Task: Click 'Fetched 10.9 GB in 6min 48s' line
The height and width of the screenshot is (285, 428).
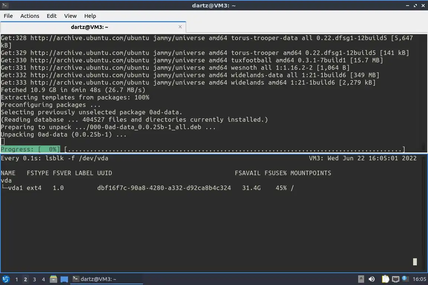Action: click(73, 90)
